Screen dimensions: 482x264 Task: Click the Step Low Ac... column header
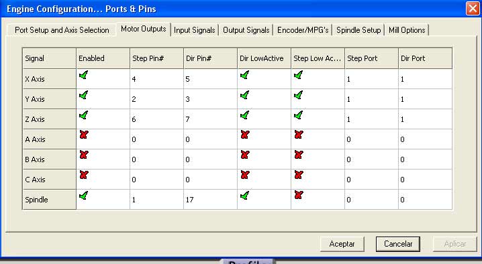coord(318,58)
